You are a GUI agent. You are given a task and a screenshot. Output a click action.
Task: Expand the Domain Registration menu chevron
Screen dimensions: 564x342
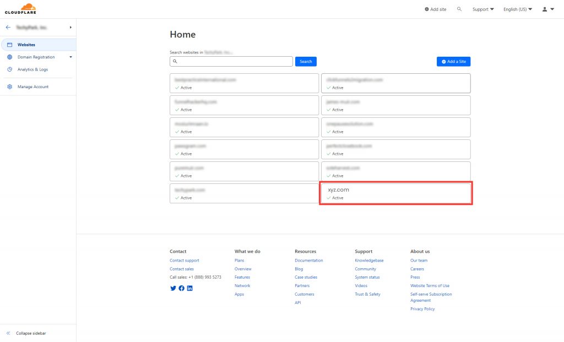[x=70, y=57]
